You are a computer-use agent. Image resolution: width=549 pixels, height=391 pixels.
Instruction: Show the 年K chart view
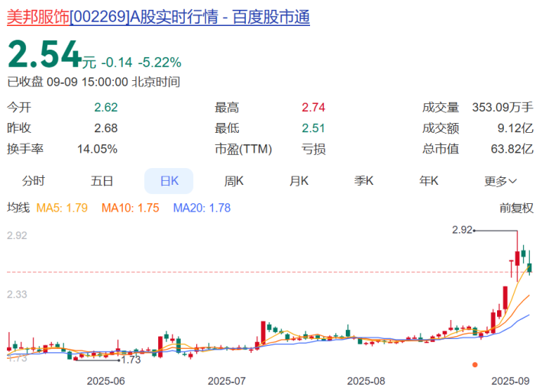click(429, 181)
